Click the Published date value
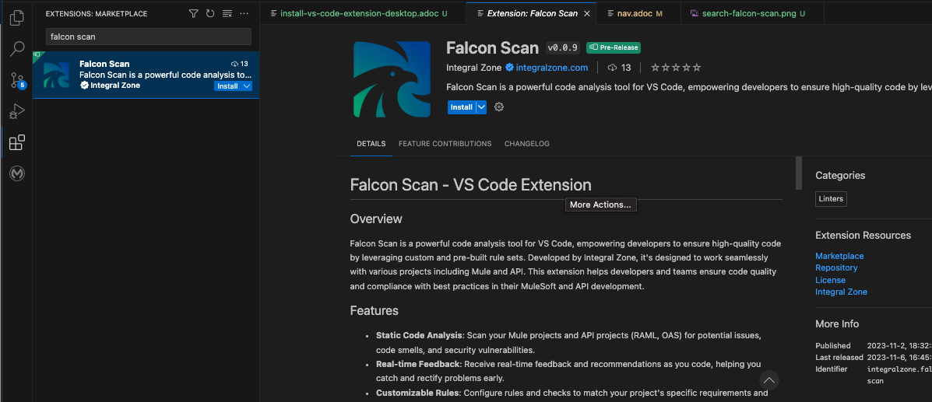932x402 pixels. point(899,345)
